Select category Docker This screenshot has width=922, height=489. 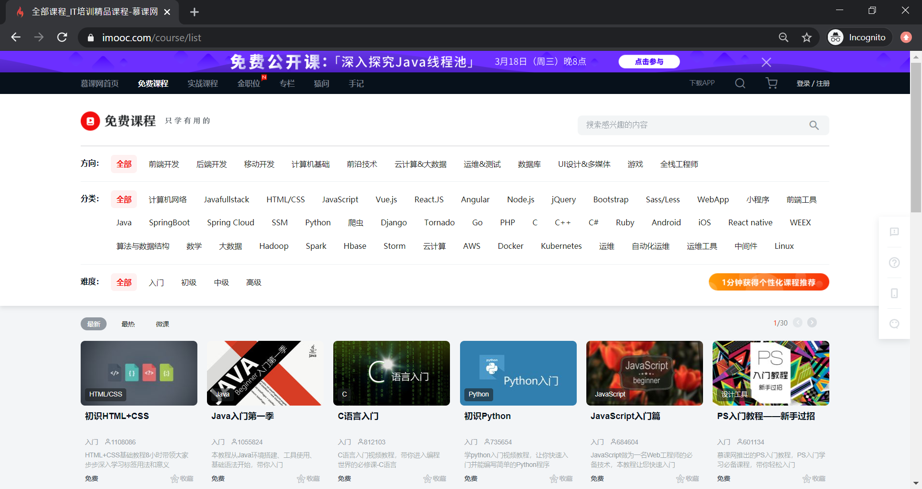pos(510,246)
